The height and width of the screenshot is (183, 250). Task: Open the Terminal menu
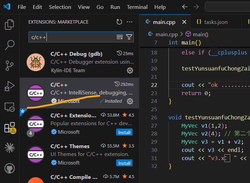[x=137, y=7]
